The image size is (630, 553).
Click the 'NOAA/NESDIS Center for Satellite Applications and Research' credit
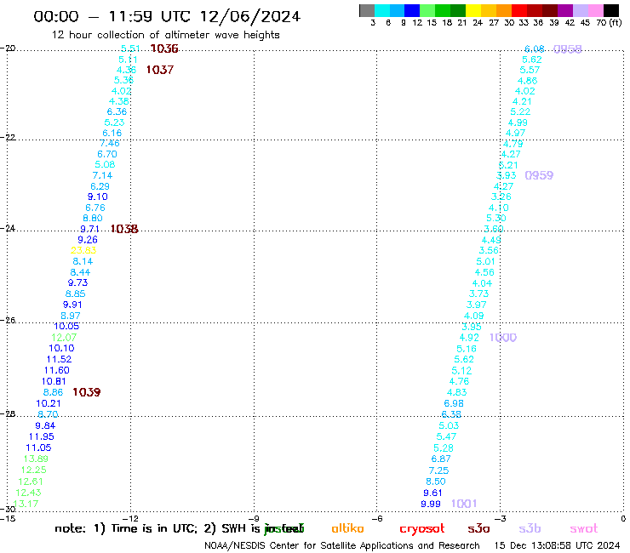point(342,546)
